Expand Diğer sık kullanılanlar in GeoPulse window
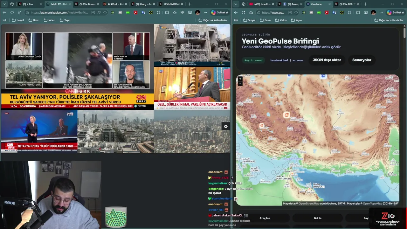This screenshot has height=229, width=407. (x=389, y=20)
